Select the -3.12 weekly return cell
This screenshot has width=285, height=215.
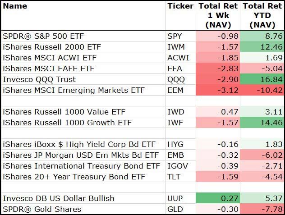pos(218,90)
